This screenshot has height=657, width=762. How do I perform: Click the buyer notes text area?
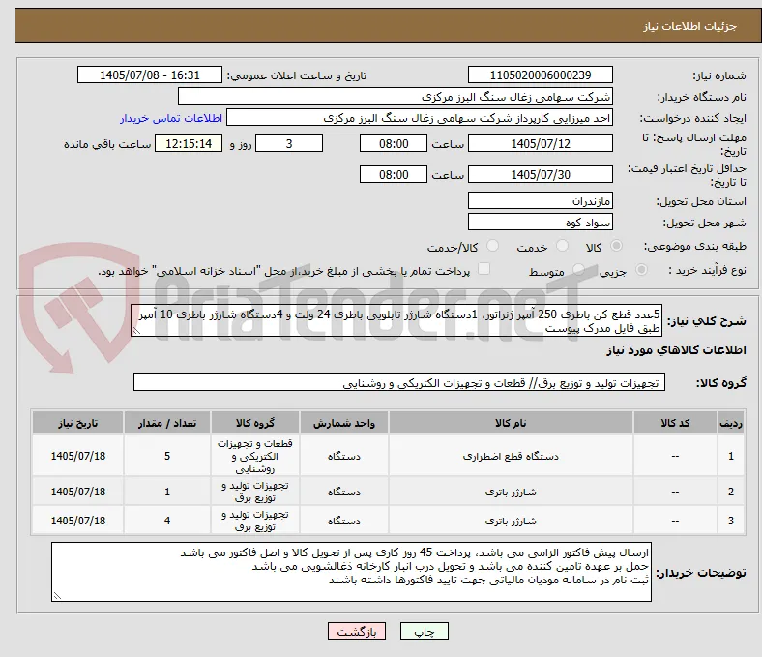pos(351,572)
